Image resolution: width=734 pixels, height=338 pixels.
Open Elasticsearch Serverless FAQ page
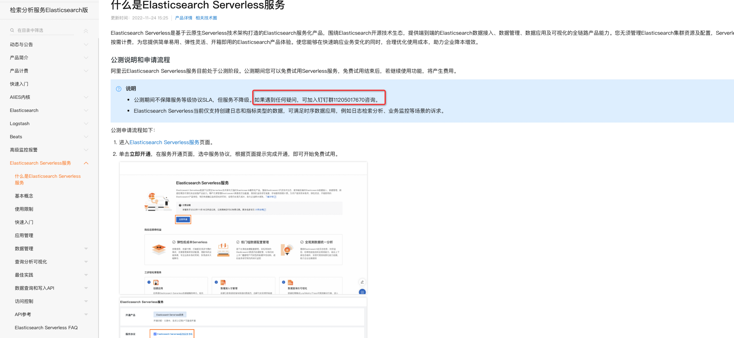[x=46, y=328]
